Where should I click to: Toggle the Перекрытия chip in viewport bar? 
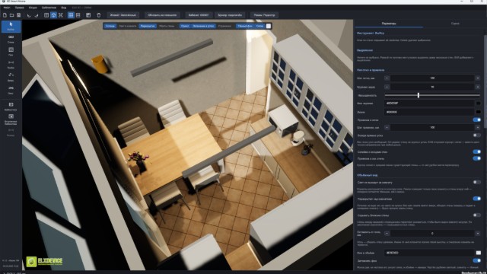148,26
